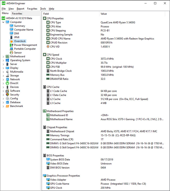Switch to the Favorites tab
This screenshot has height=191, width=170.
tap(17, 14)
